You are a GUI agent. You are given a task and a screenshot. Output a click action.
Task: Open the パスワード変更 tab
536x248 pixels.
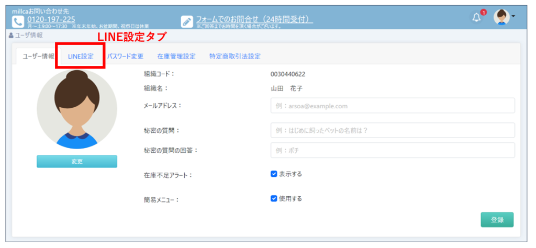[125, 57]
